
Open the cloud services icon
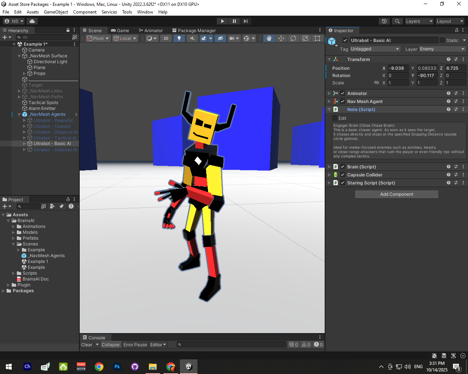click(32, 21)
